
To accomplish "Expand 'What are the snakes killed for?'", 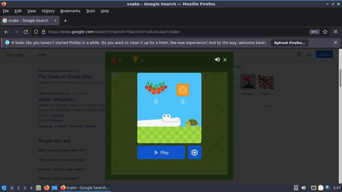I will [x=62, y=150].
